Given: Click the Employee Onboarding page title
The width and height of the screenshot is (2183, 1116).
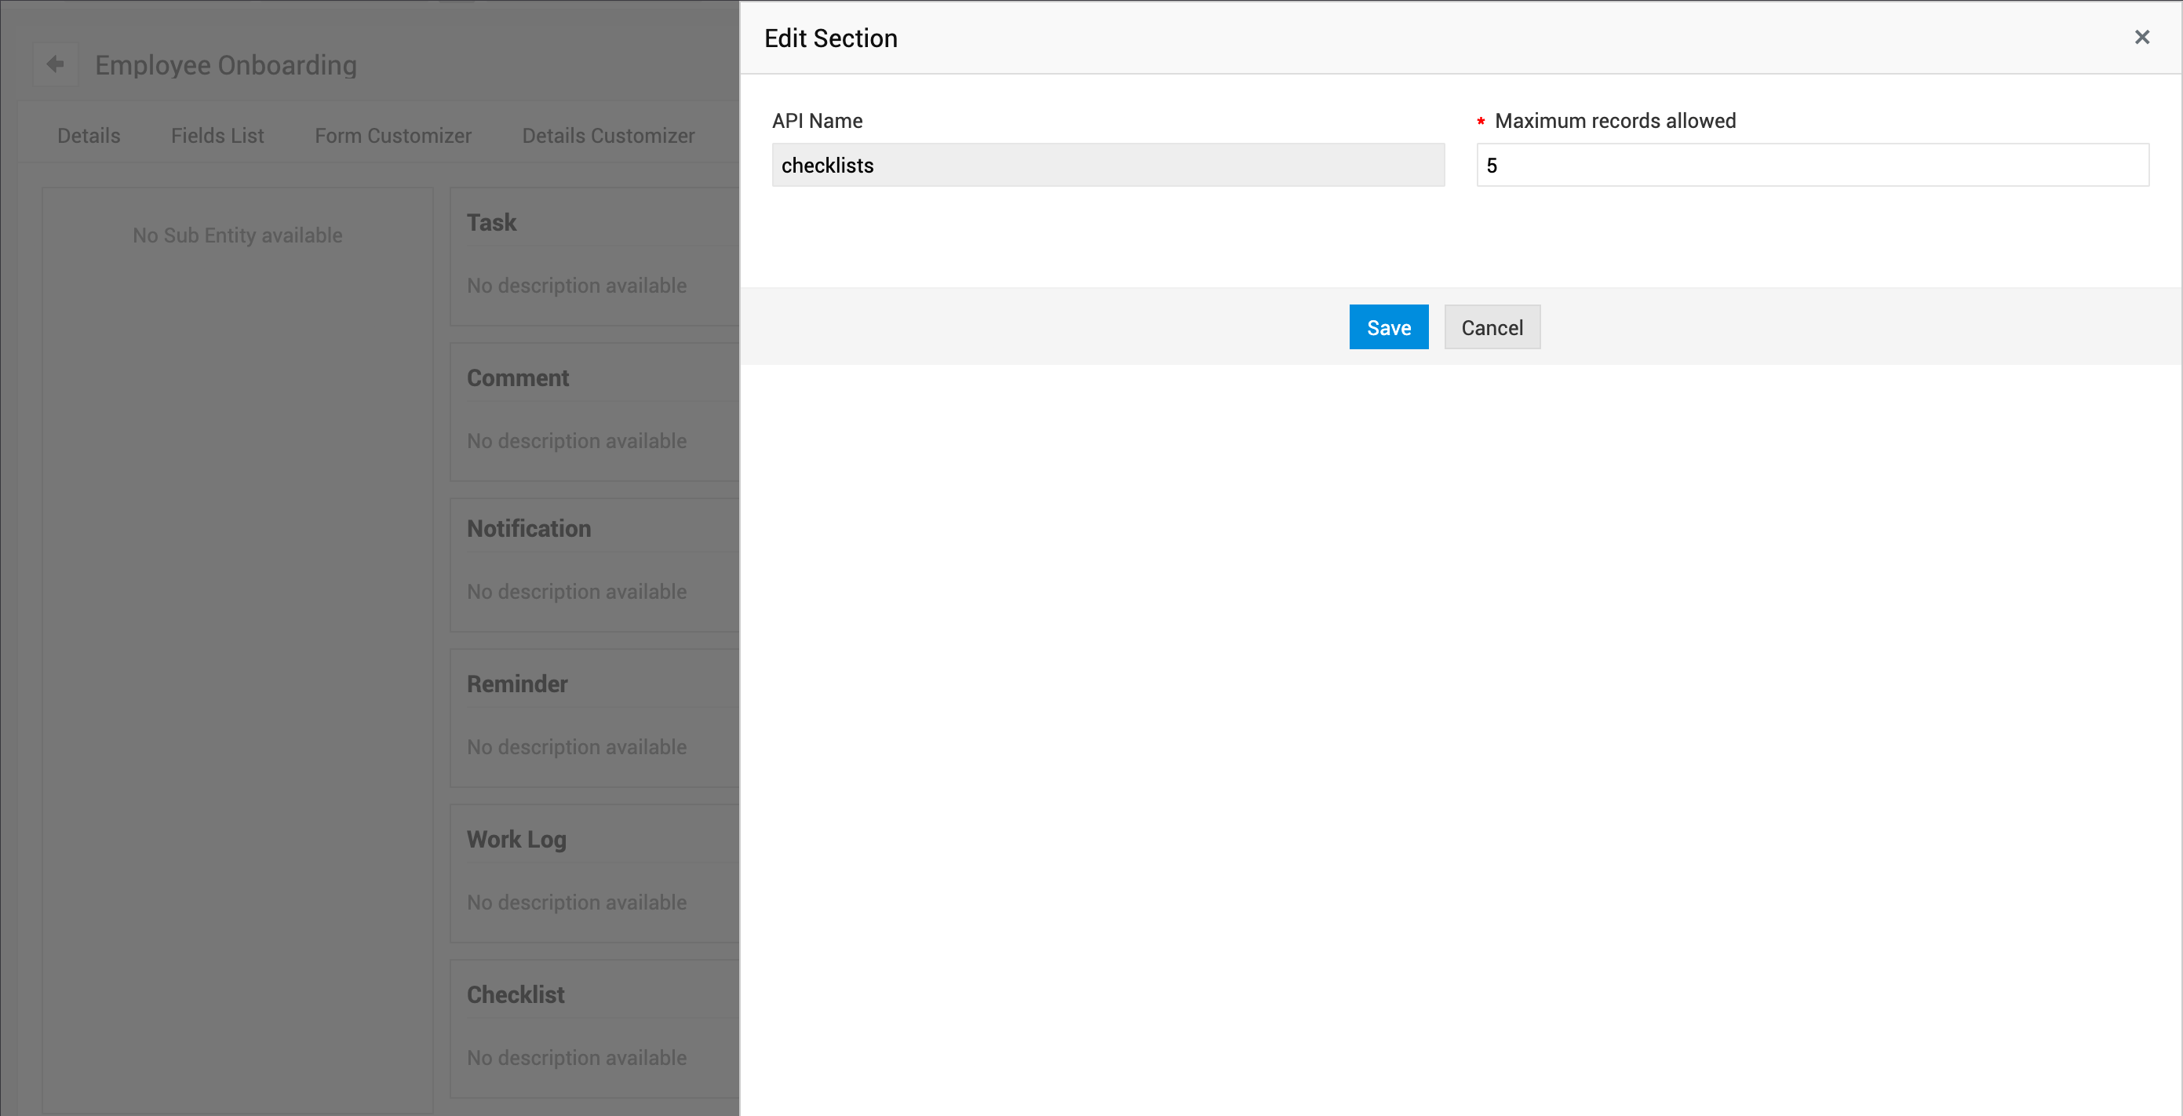Looking at the screenshot, I should 225,65.
